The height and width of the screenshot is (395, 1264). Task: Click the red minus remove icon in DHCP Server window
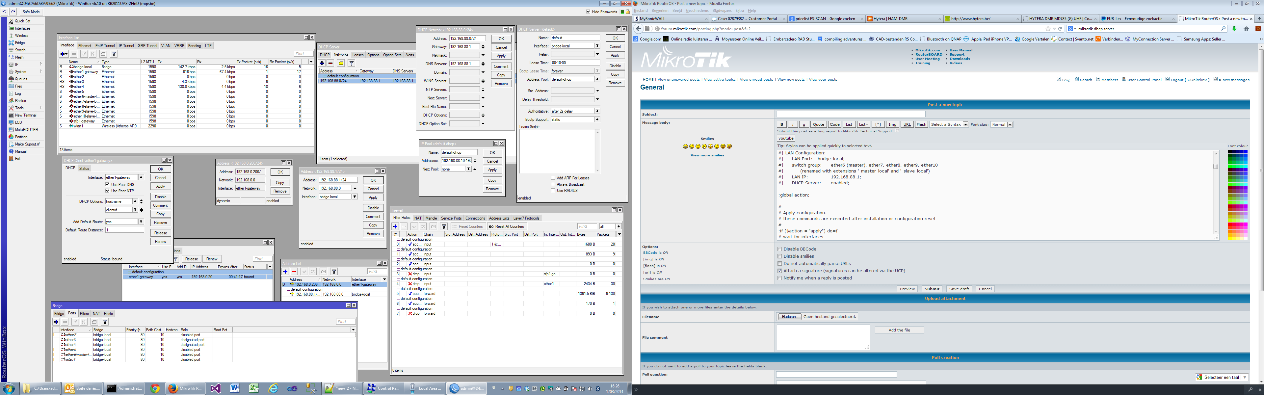coord(331,63)
